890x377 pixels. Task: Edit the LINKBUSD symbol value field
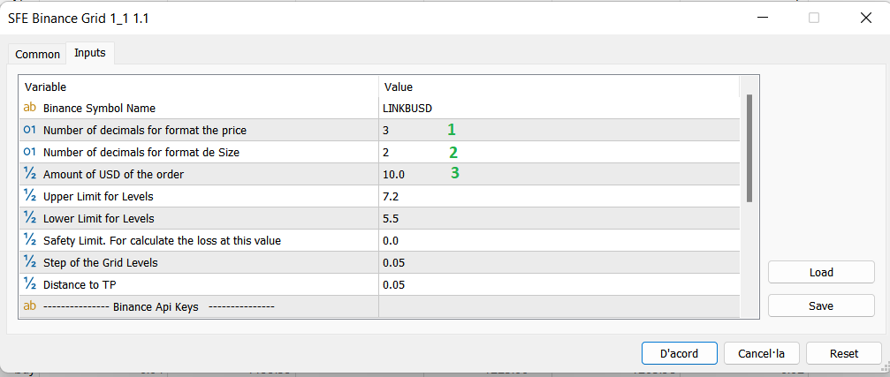tap(557, 108)
